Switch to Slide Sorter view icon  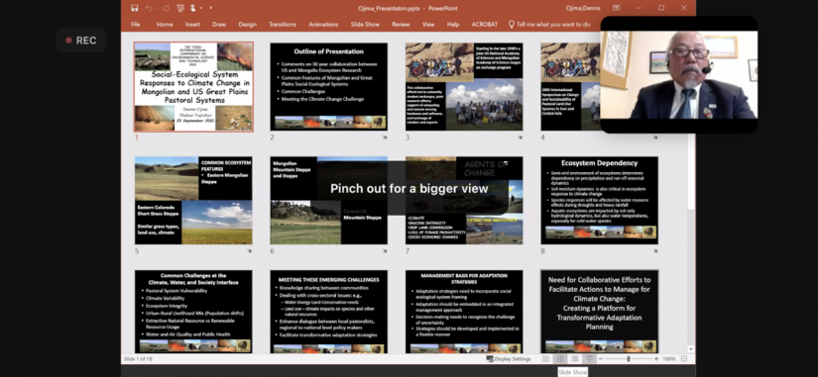click(x=560, y=359)
